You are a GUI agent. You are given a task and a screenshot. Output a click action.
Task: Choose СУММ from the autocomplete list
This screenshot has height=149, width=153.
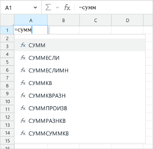click(x=80, y=45)
